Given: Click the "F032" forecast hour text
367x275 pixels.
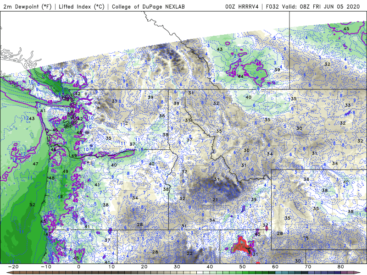Looking at the screenshot, I should pos(272,7).
